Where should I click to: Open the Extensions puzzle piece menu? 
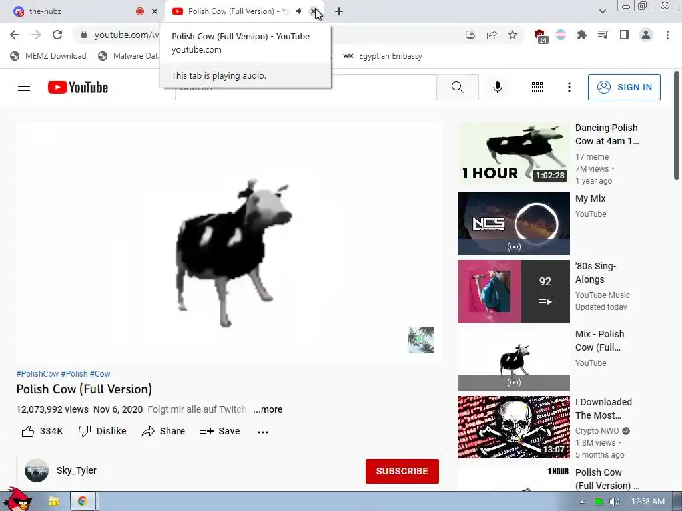click(581, 35)
